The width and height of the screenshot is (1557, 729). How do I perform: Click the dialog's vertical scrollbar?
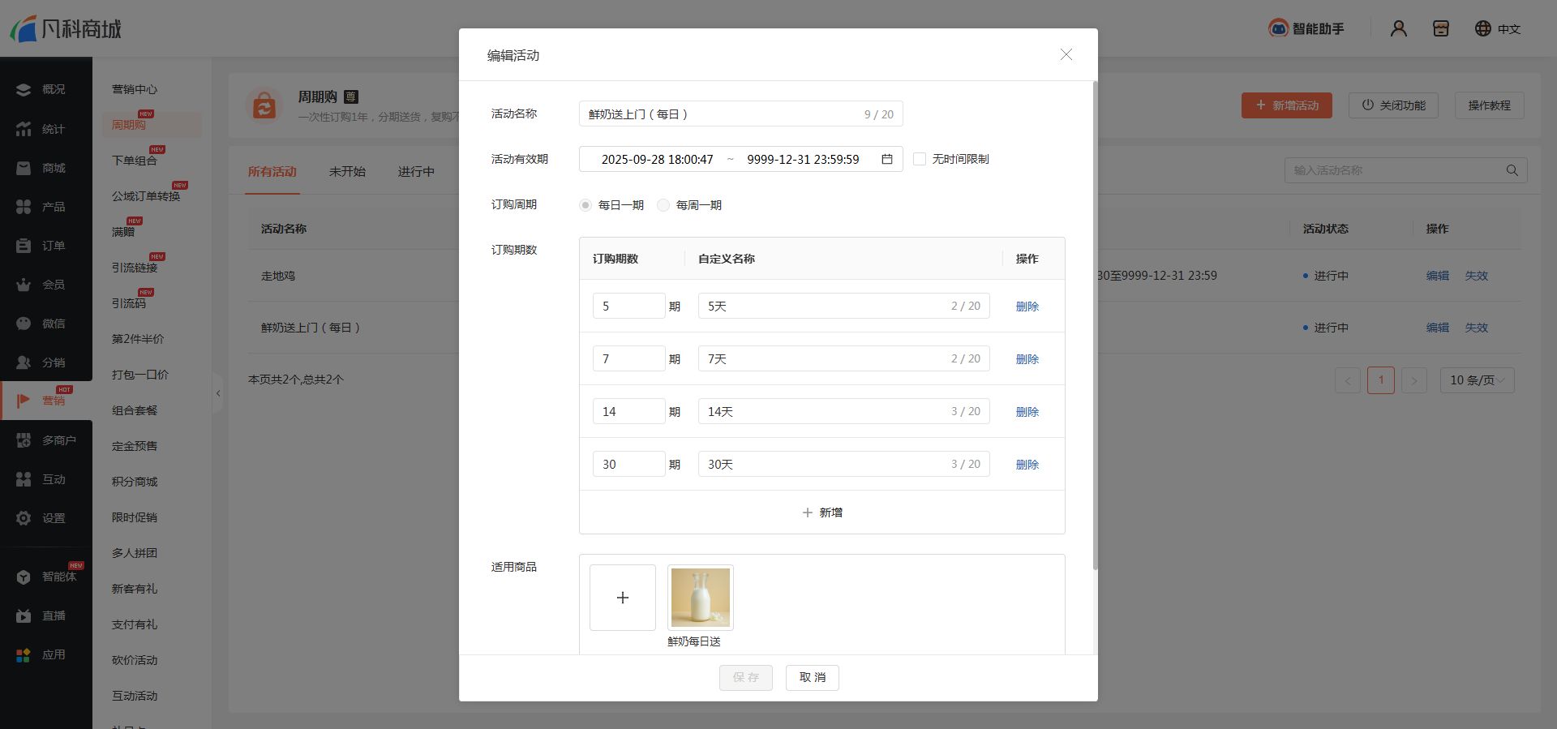pyautogui.click(x=1095, y=324)
